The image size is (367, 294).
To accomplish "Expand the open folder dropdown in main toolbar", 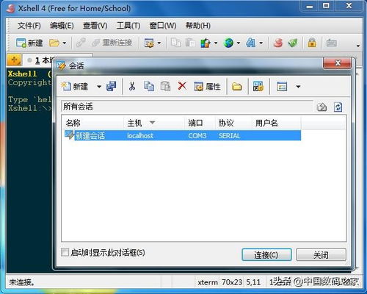I will coord(65,43).
